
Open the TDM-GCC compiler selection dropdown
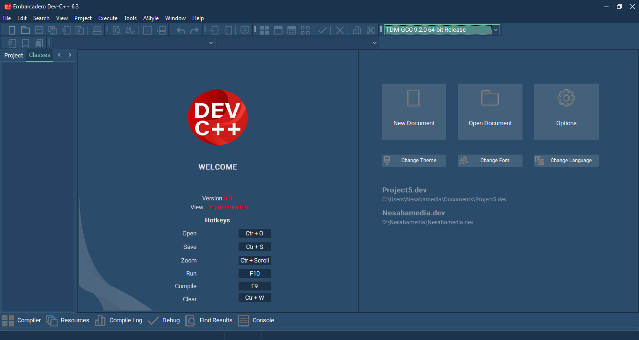tap(495, 30)
